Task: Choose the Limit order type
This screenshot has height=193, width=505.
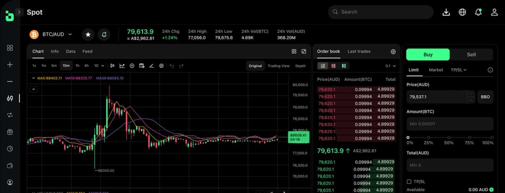Action: pyautogui.click(x=413, y=70)
